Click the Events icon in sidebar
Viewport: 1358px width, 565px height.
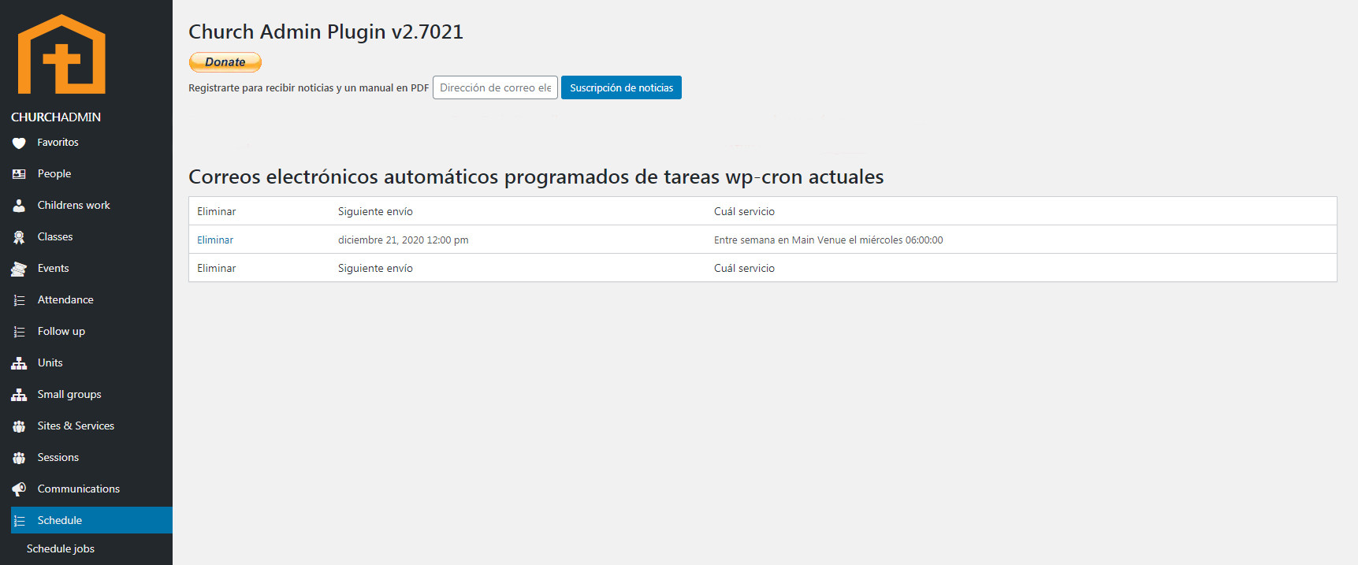(x=19, y=269)
